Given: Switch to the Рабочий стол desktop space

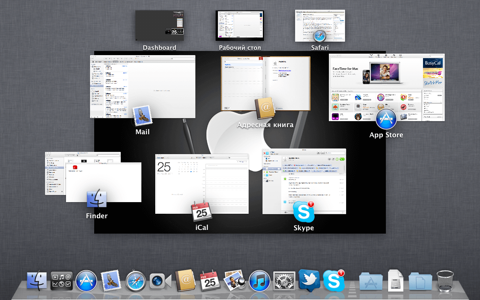Looking at the screenshot, I should click(x=240, y=25).
